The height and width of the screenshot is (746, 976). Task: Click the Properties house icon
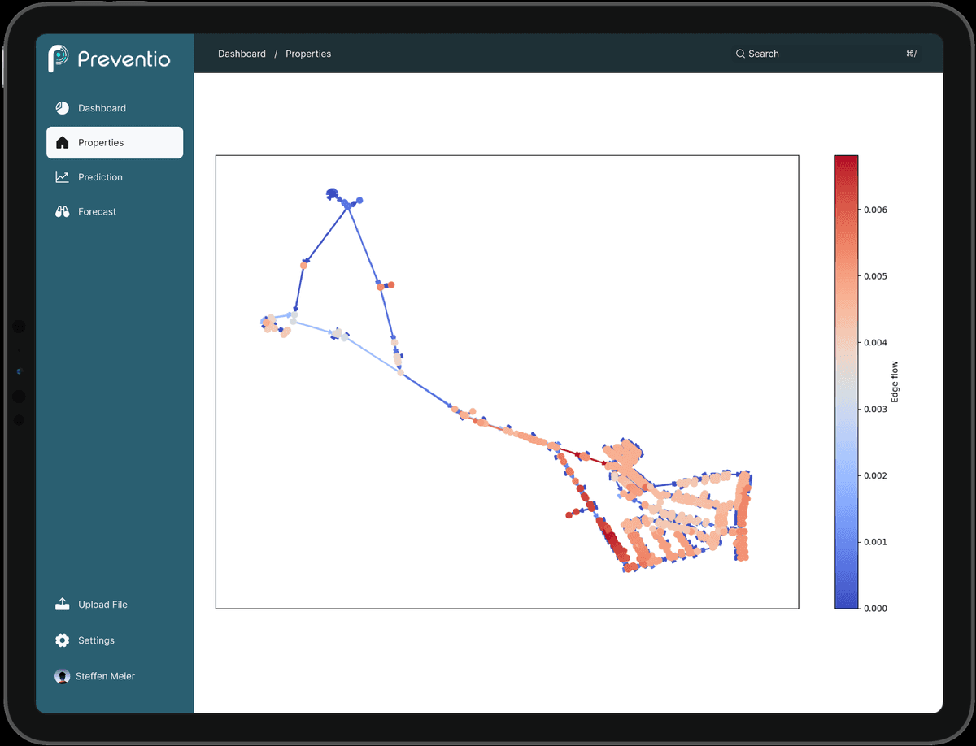[62, 143]
